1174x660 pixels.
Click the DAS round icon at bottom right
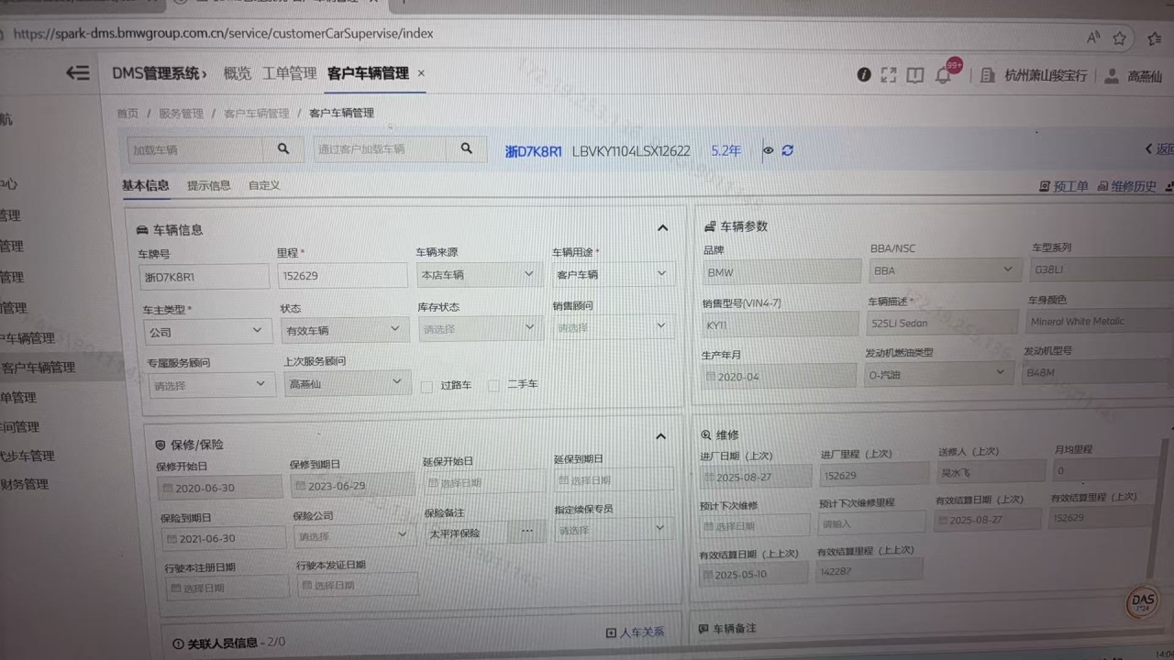click(1142, 600)
